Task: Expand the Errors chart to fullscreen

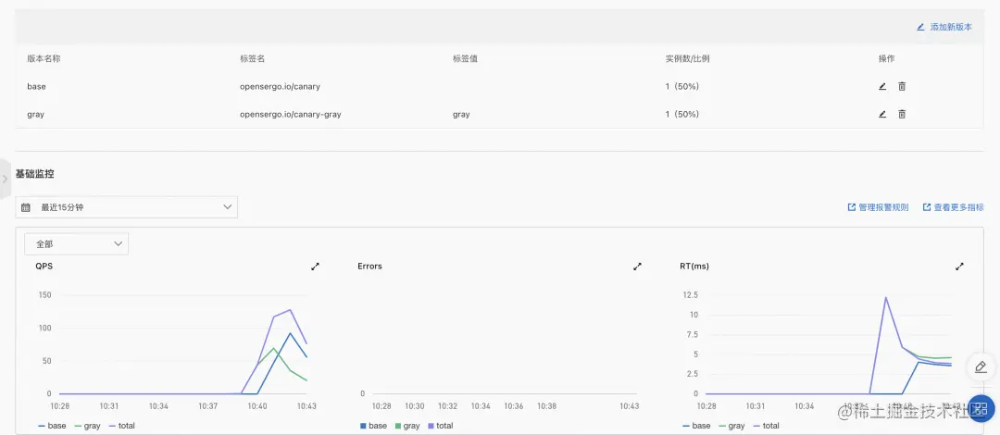Action: click(x=637, y=267)
